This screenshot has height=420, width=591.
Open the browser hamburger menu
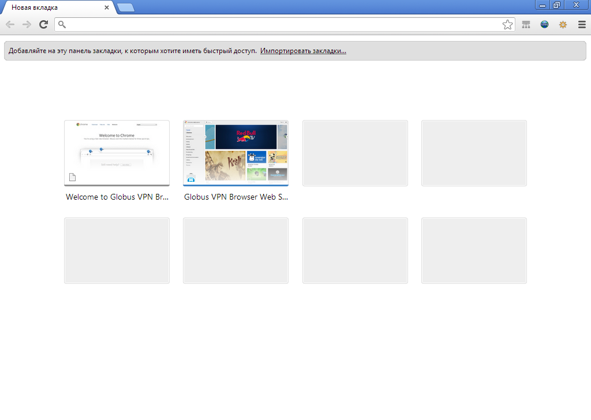(582, 24)
